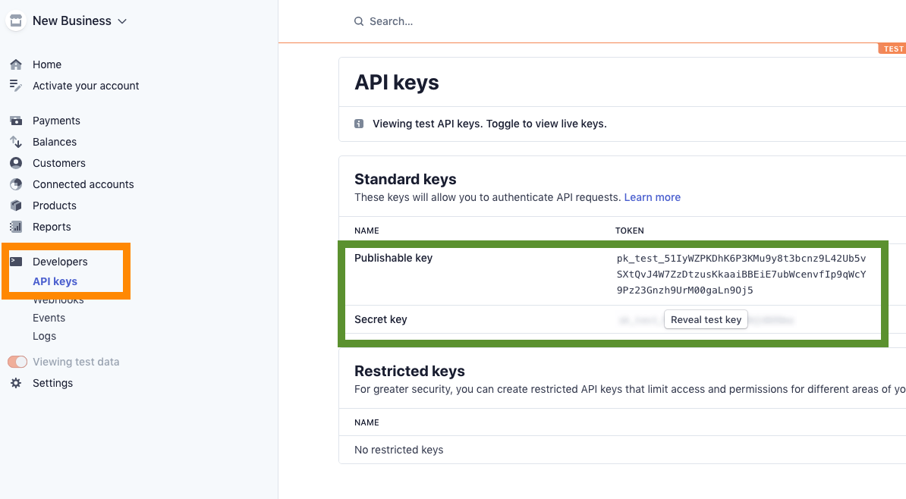Click the Reveal test key button
Viewport: 906px width, 499px height.
coord(706,319)
